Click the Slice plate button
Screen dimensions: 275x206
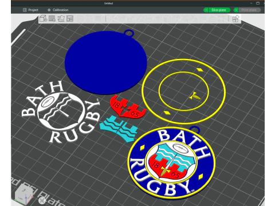219,10
